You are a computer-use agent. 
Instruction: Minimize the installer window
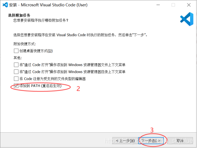point(158,5)
